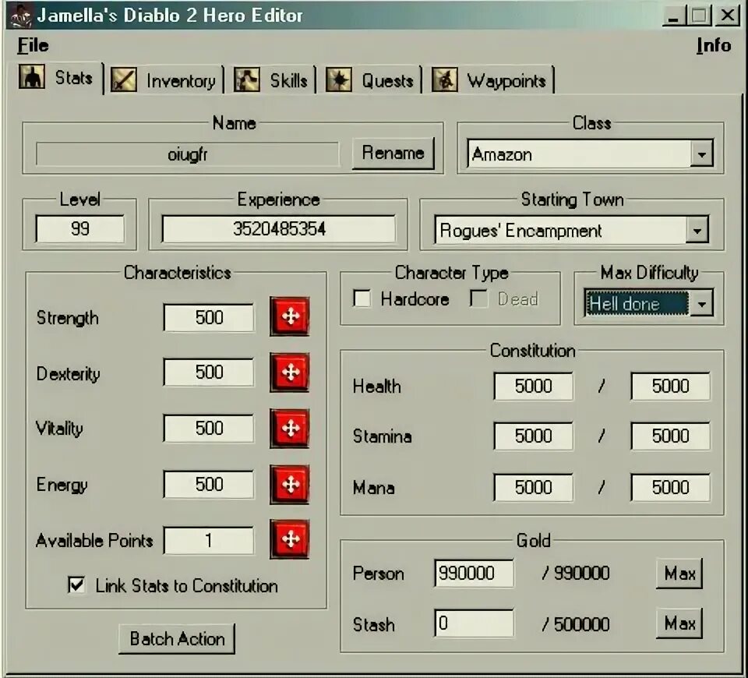Image resolution: width=748 pixels, height=678 pixels.
Task: Click the red plus button next to Strength
Action: (x=290, y=316)
